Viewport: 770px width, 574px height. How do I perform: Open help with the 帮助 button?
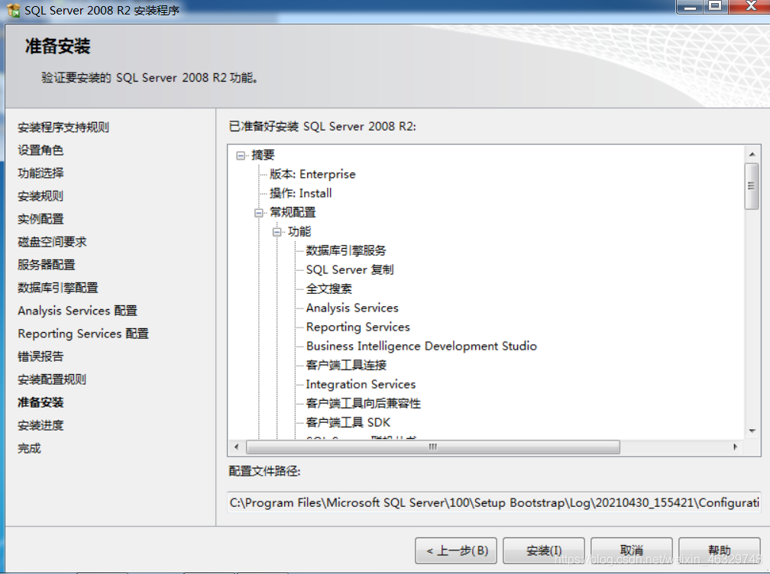point(718,550)
